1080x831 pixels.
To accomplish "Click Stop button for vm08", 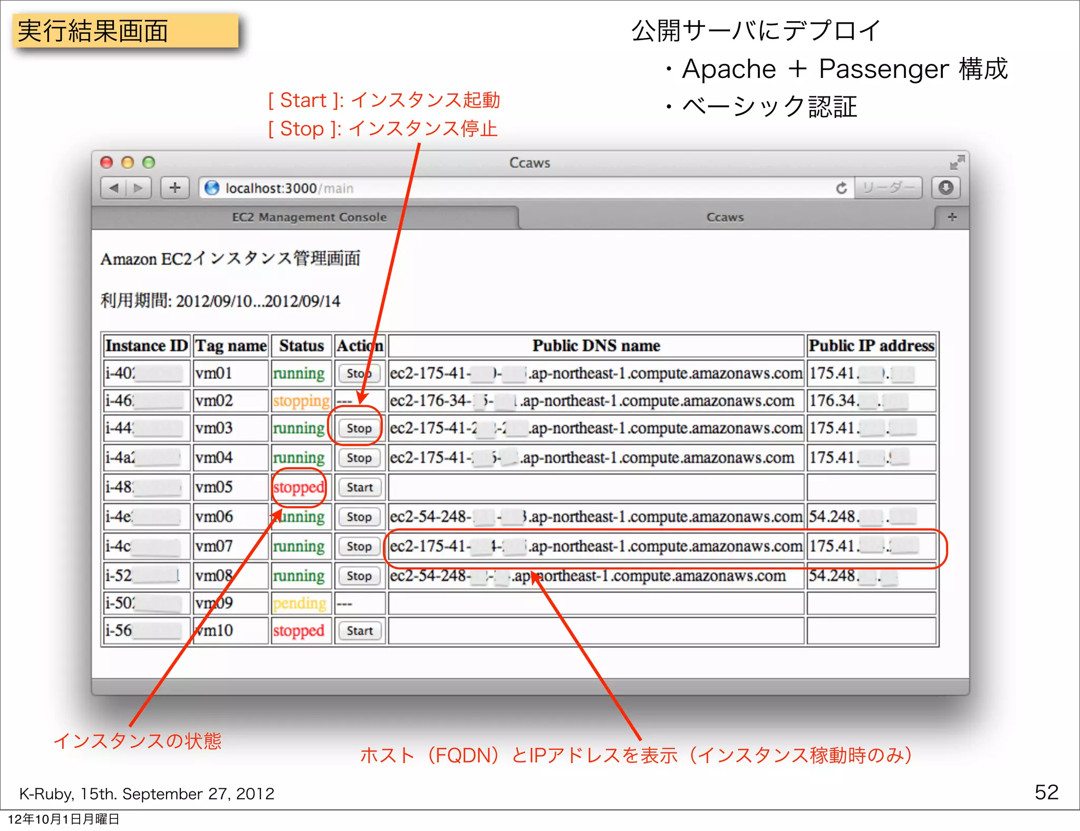I will [359, 576].
